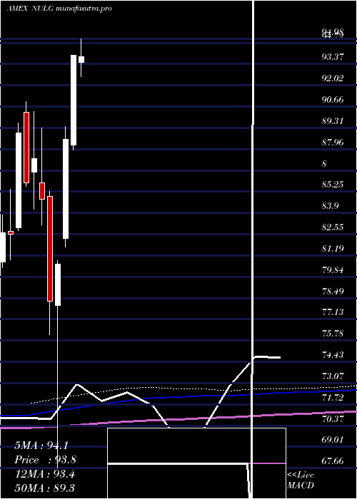
Task: Click the 83.9 price axis label
Action: pos(330,206)
